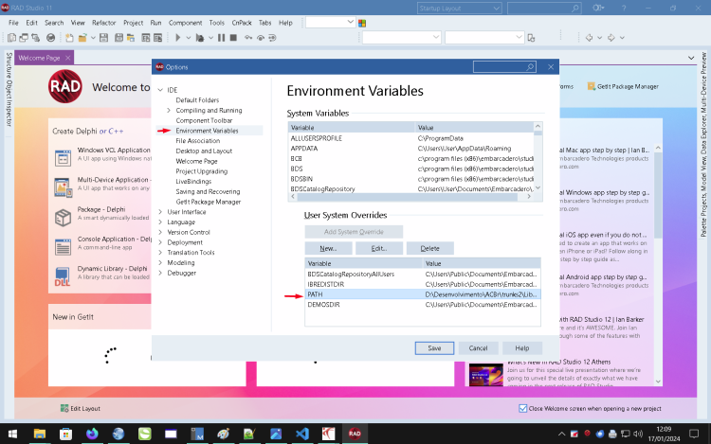711x444 pixels.
Task: Expand the Compiling and Running node
Action: click(x=169, y=111)
